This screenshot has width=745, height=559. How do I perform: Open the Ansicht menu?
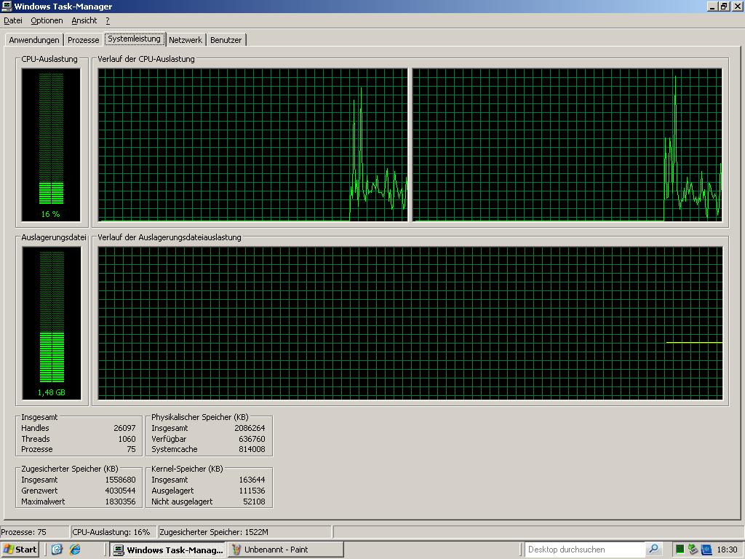click(x=84, y=20)
